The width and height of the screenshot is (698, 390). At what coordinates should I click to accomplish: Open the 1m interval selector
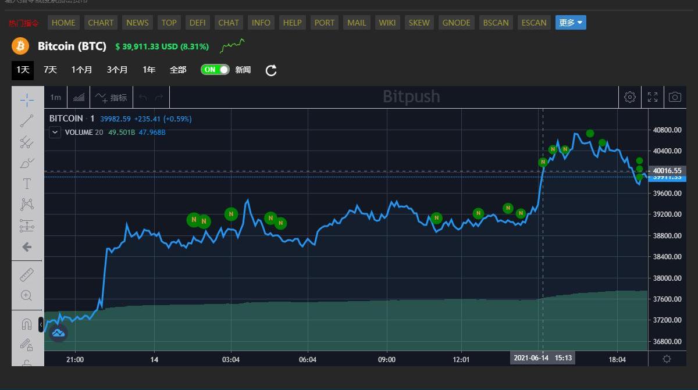coord(55,97)
